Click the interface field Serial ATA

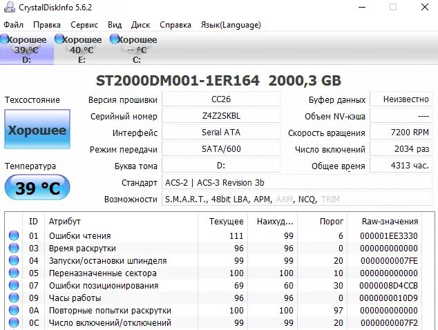221,132
